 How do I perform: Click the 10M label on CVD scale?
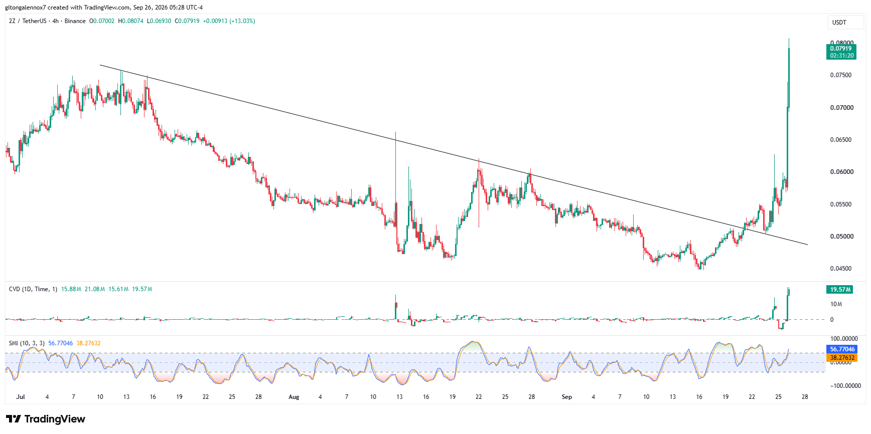(x=836, y=304)
